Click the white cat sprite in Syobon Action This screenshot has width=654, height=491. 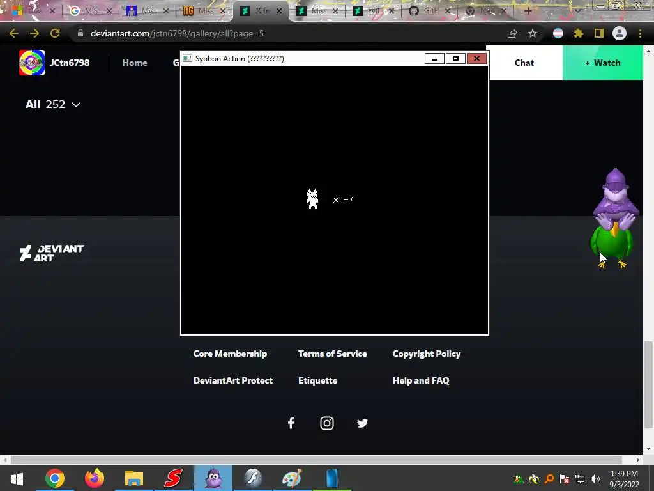click(312, 199)
